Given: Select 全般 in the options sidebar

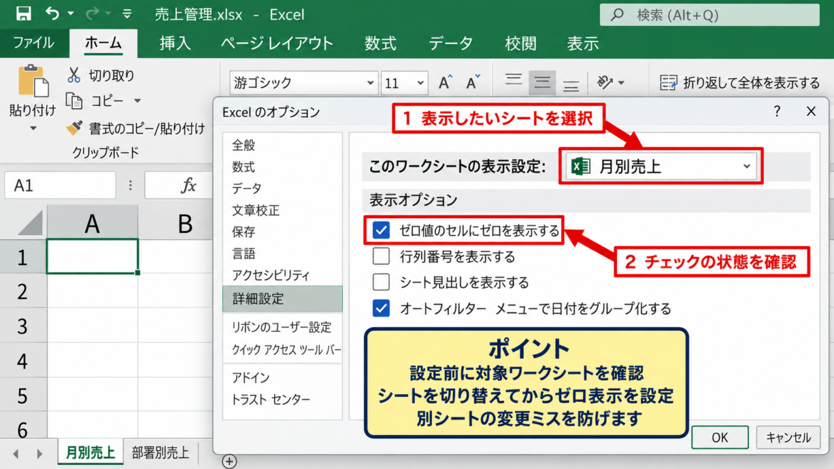Looking at the screenshot, I should pos(244,145).
